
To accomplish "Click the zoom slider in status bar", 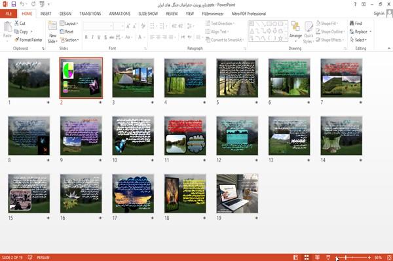I will point(353,257).
